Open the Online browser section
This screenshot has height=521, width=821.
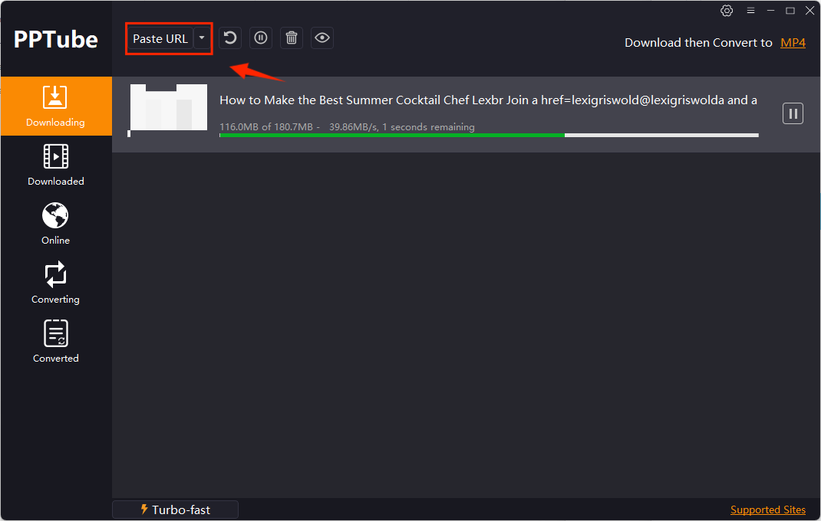[x=56, y=224]
